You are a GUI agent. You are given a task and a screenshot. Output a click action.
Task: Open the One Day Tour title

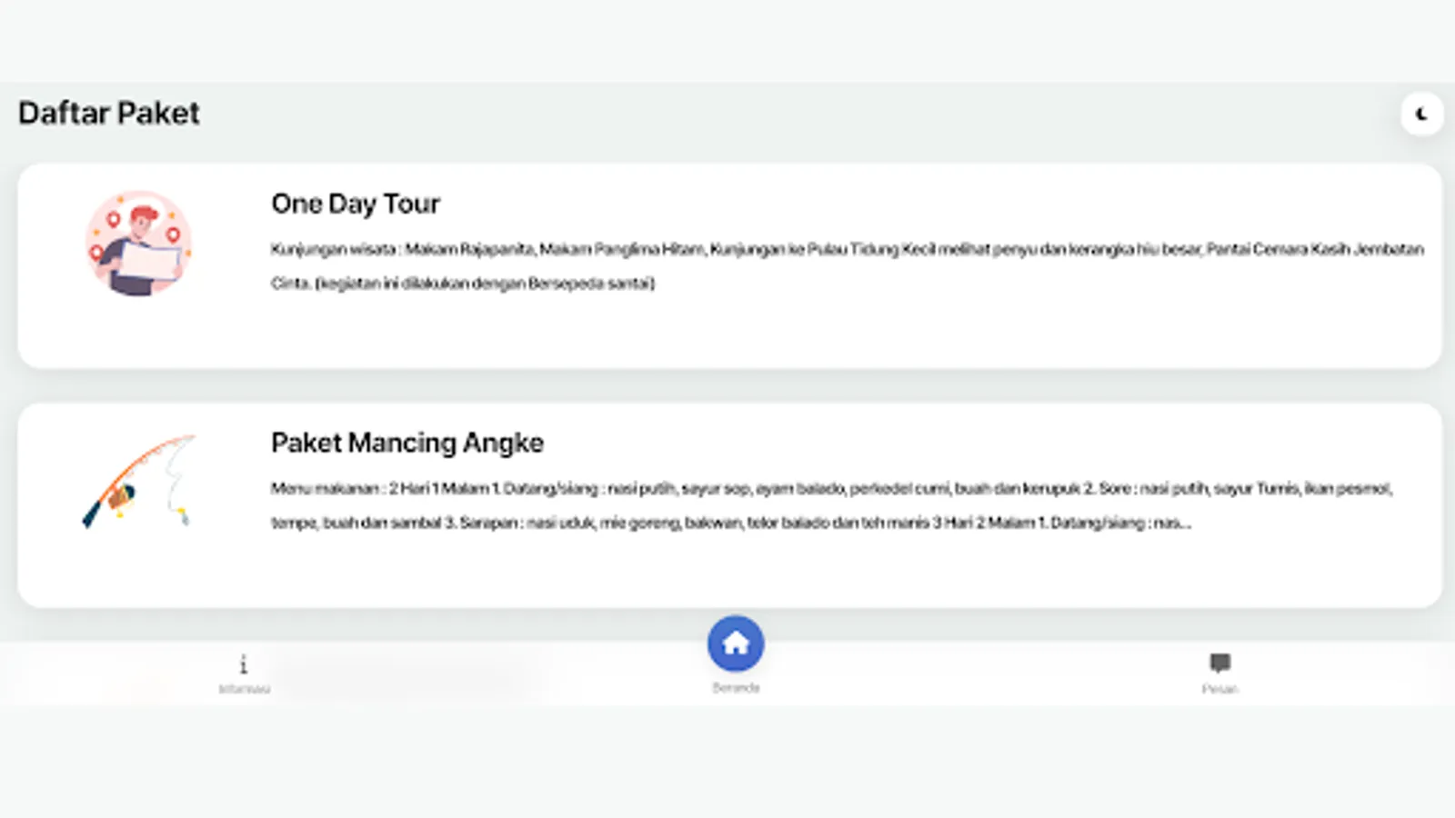pyautogui.click(x=356, y=204)
